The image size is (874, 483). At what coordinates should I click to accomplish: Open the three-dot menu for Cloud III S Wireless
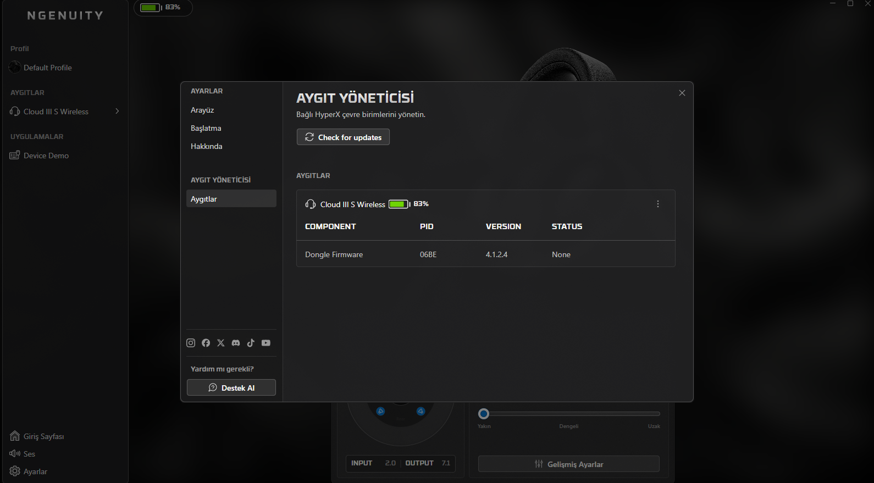658,204
